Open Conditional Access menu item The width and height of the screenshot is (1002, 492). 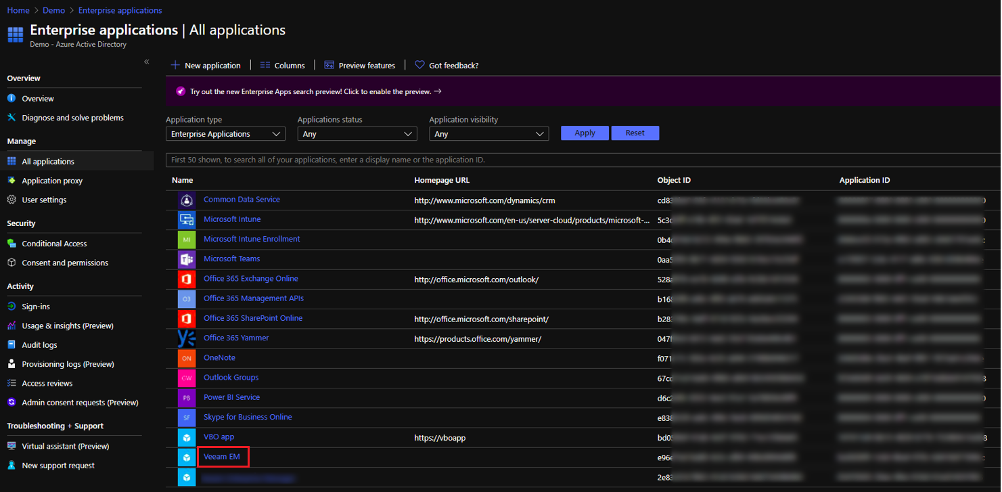(54, 244)
